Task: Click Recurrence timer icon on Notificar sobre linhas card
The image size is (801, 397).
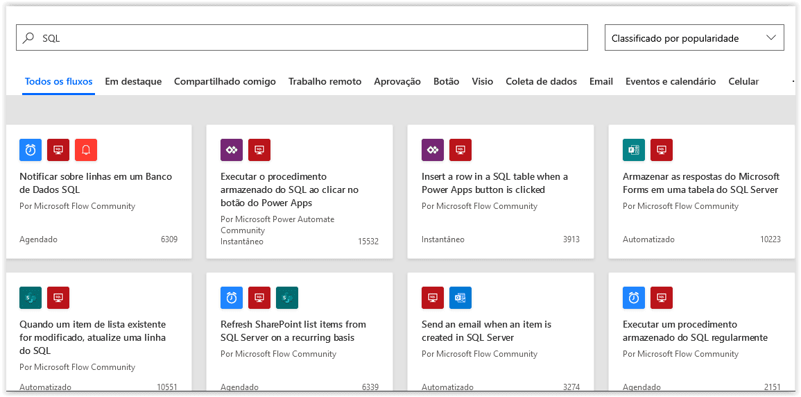Action: click(x=31, y=150)
